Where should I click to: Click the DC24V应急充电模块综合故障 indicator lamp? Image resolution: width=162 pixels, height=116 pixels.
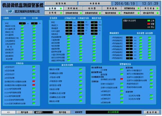34,103
